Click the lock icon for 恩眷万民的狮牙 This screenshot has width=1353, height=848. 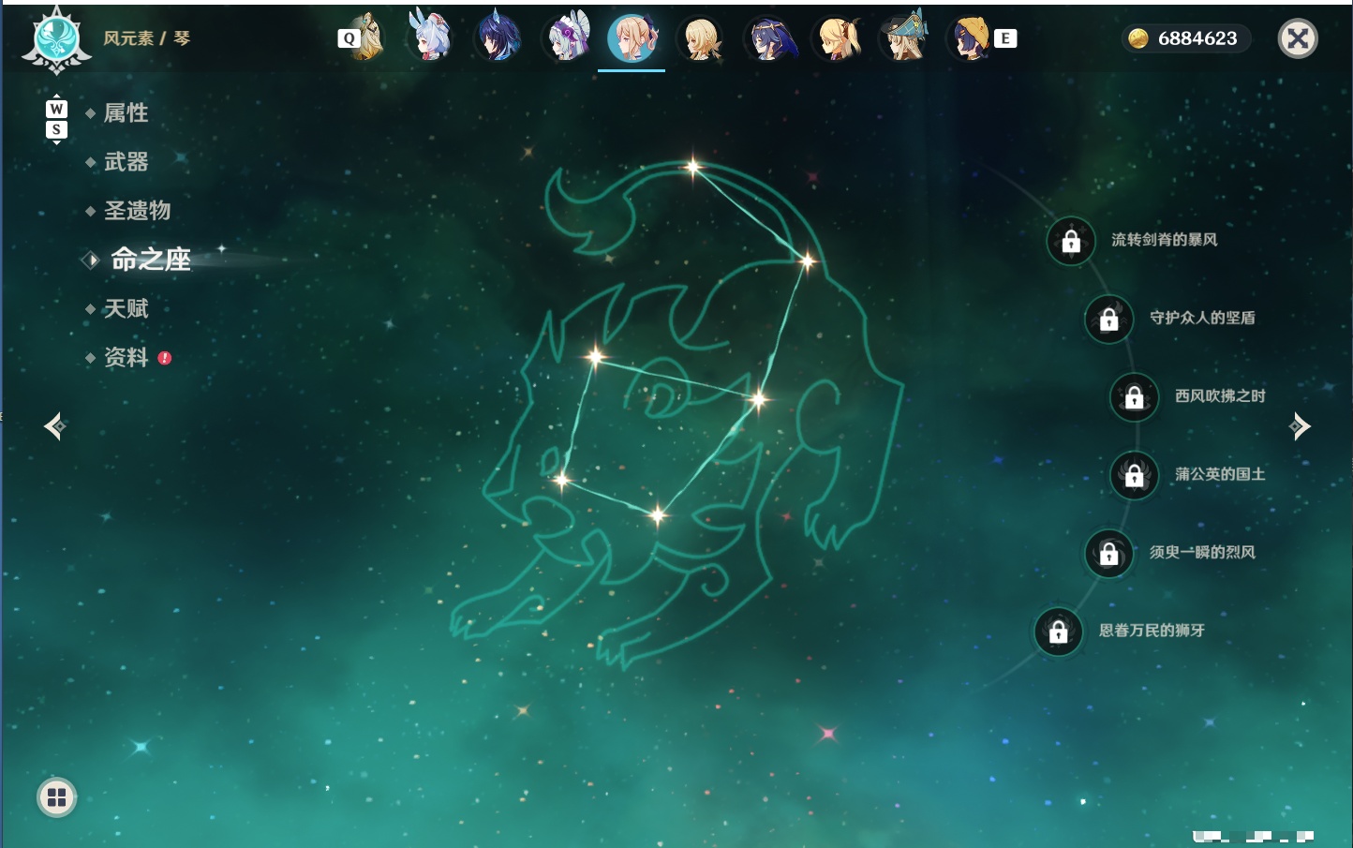(1059, 632)
